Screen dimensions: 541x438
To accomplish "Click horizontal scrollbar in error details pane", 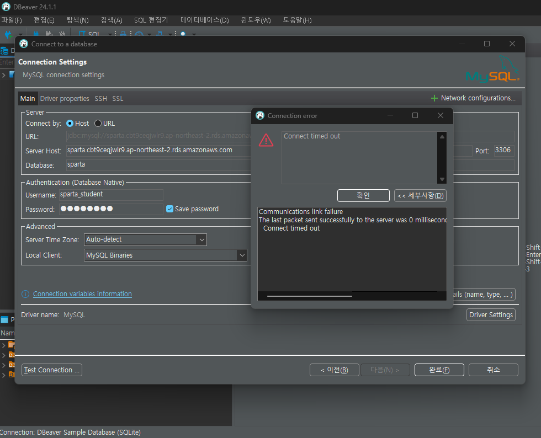I will [x=310, y=296].
